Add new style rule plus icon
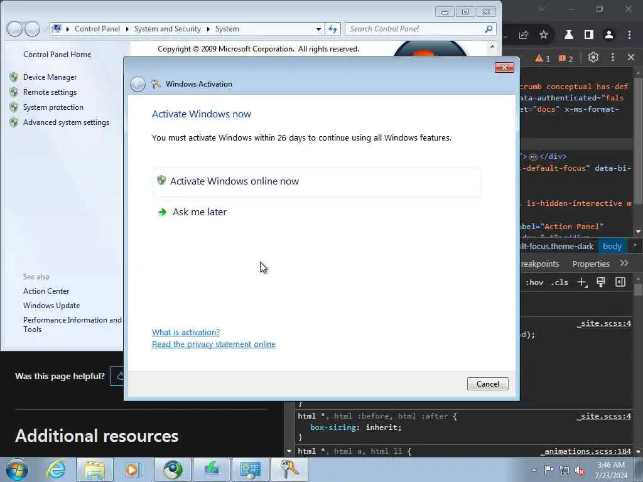The width and height of the screenshot is (643, 482). [582, 282]
